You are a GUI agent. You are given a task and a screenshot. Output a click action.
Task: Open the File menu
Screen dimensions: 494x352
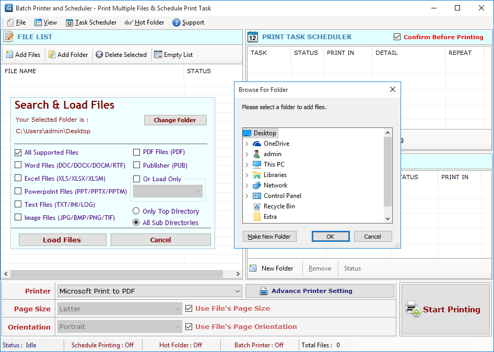coord(17,22)
